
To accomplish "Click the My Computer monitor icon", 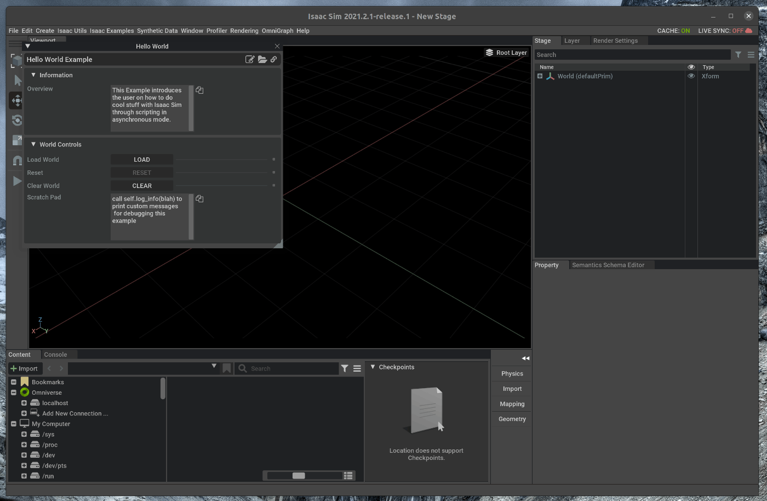I will coord(25,424).
